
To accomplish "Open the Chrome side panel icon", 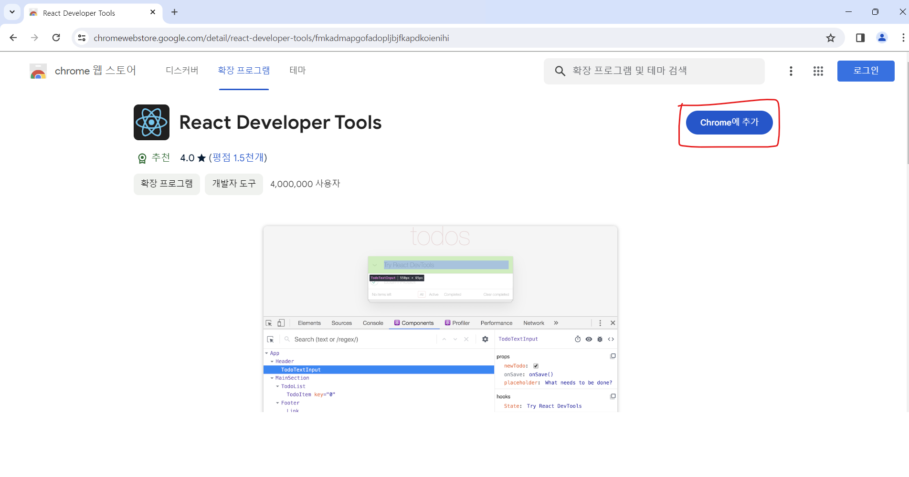I will click(860, 38).
